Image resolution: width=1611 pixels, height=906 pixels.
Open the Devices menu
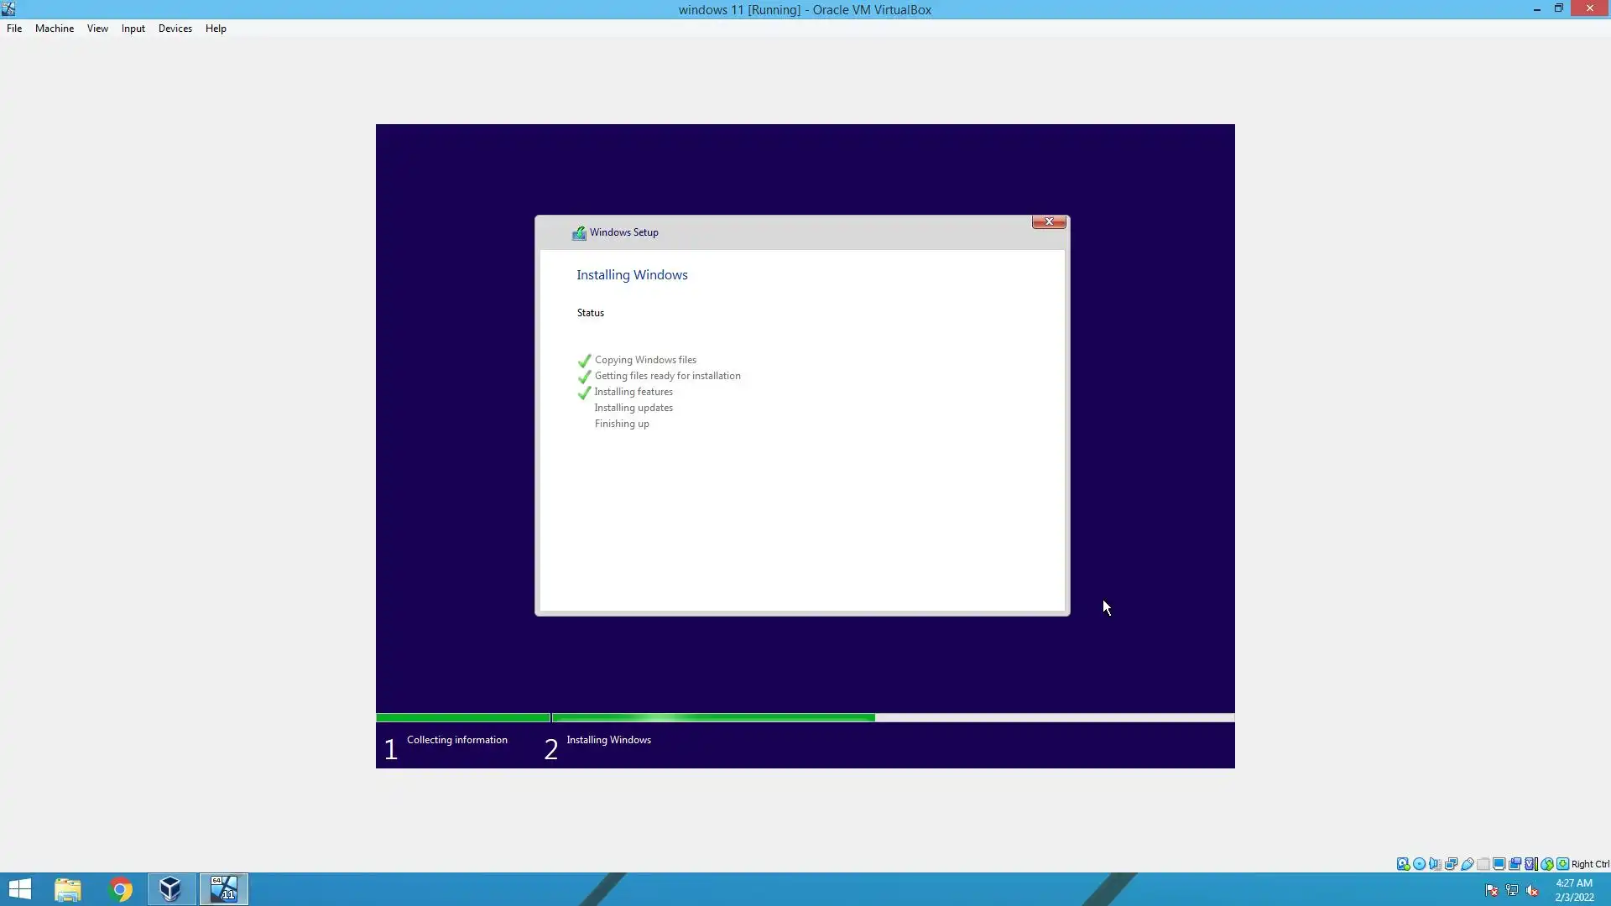pyautogui.click(x=175, y=29)
